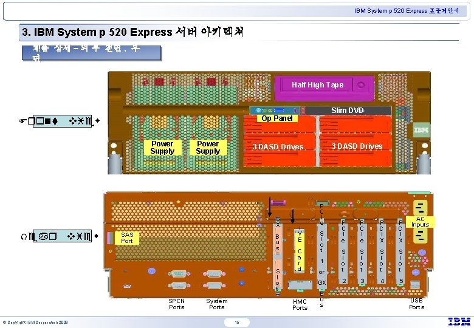This screenshot has height=328, width=474.
Task: Click the IBM badge on the server front bezel
Action: point(421,130)
